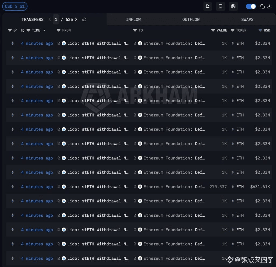The height and width of the screenshot is (267, 276).
Task: Click Ethereum Foundation logo in first row
Action: (140, 44)
